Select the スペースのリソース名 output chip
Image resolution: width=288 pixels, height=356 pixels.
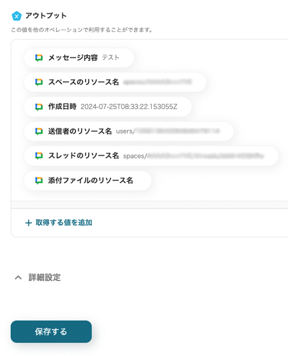115,82
